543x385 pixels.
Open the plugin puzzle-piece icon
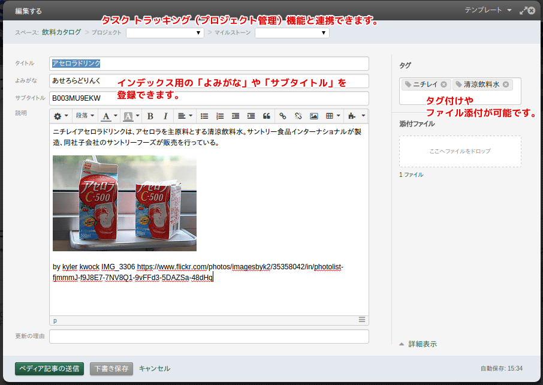tap(352, 116)
